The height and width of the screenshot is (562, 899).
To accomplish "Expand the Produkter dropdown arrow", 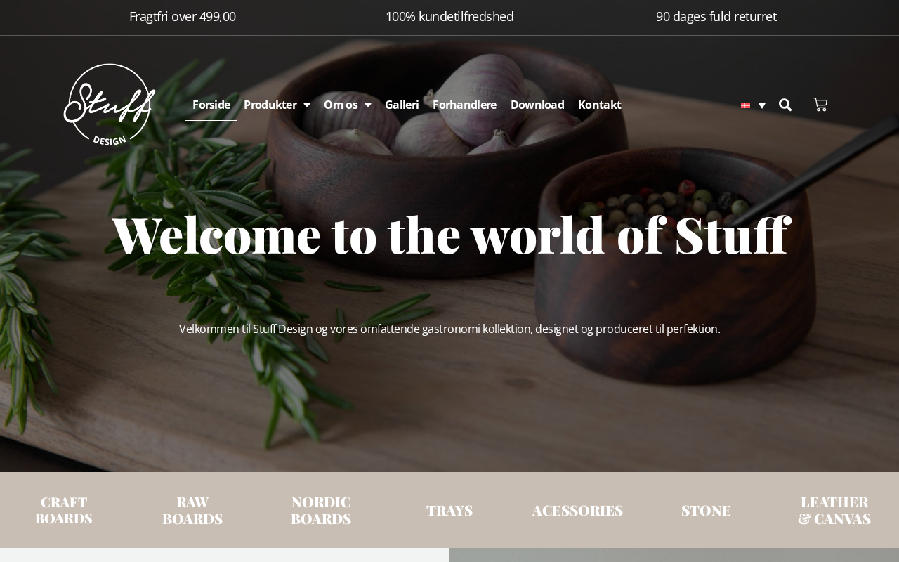I will [x=307, y=105].
